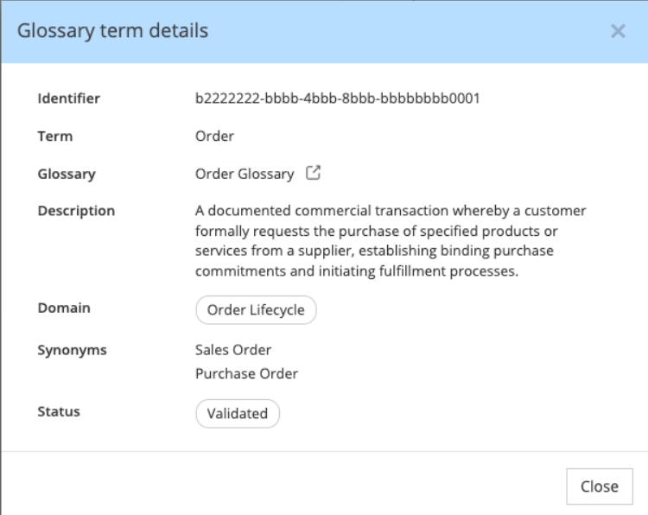The width and height of the screenshot is (648, 515).
Task: Click the term value Order
Action: (214, 137)
